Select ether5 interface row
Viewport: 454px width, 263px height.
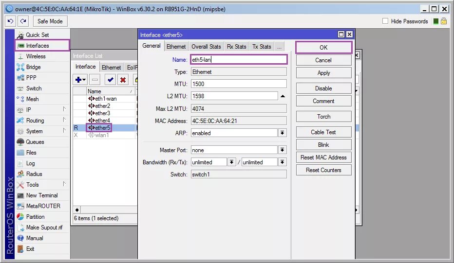coord(105,128)
